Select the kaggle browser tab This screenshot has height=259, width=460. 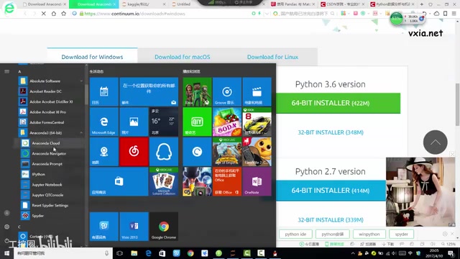click(144, 4)
